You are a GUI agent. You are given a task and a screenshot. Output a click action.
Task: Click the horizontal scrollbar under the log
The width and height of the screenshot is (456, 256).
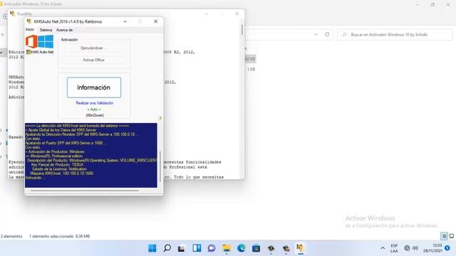[x=85, y=191]
